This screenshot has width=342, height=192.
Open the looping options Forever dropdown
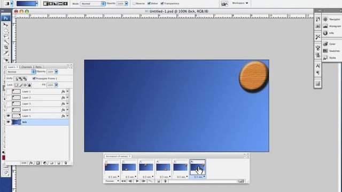[x=112, y=181]
